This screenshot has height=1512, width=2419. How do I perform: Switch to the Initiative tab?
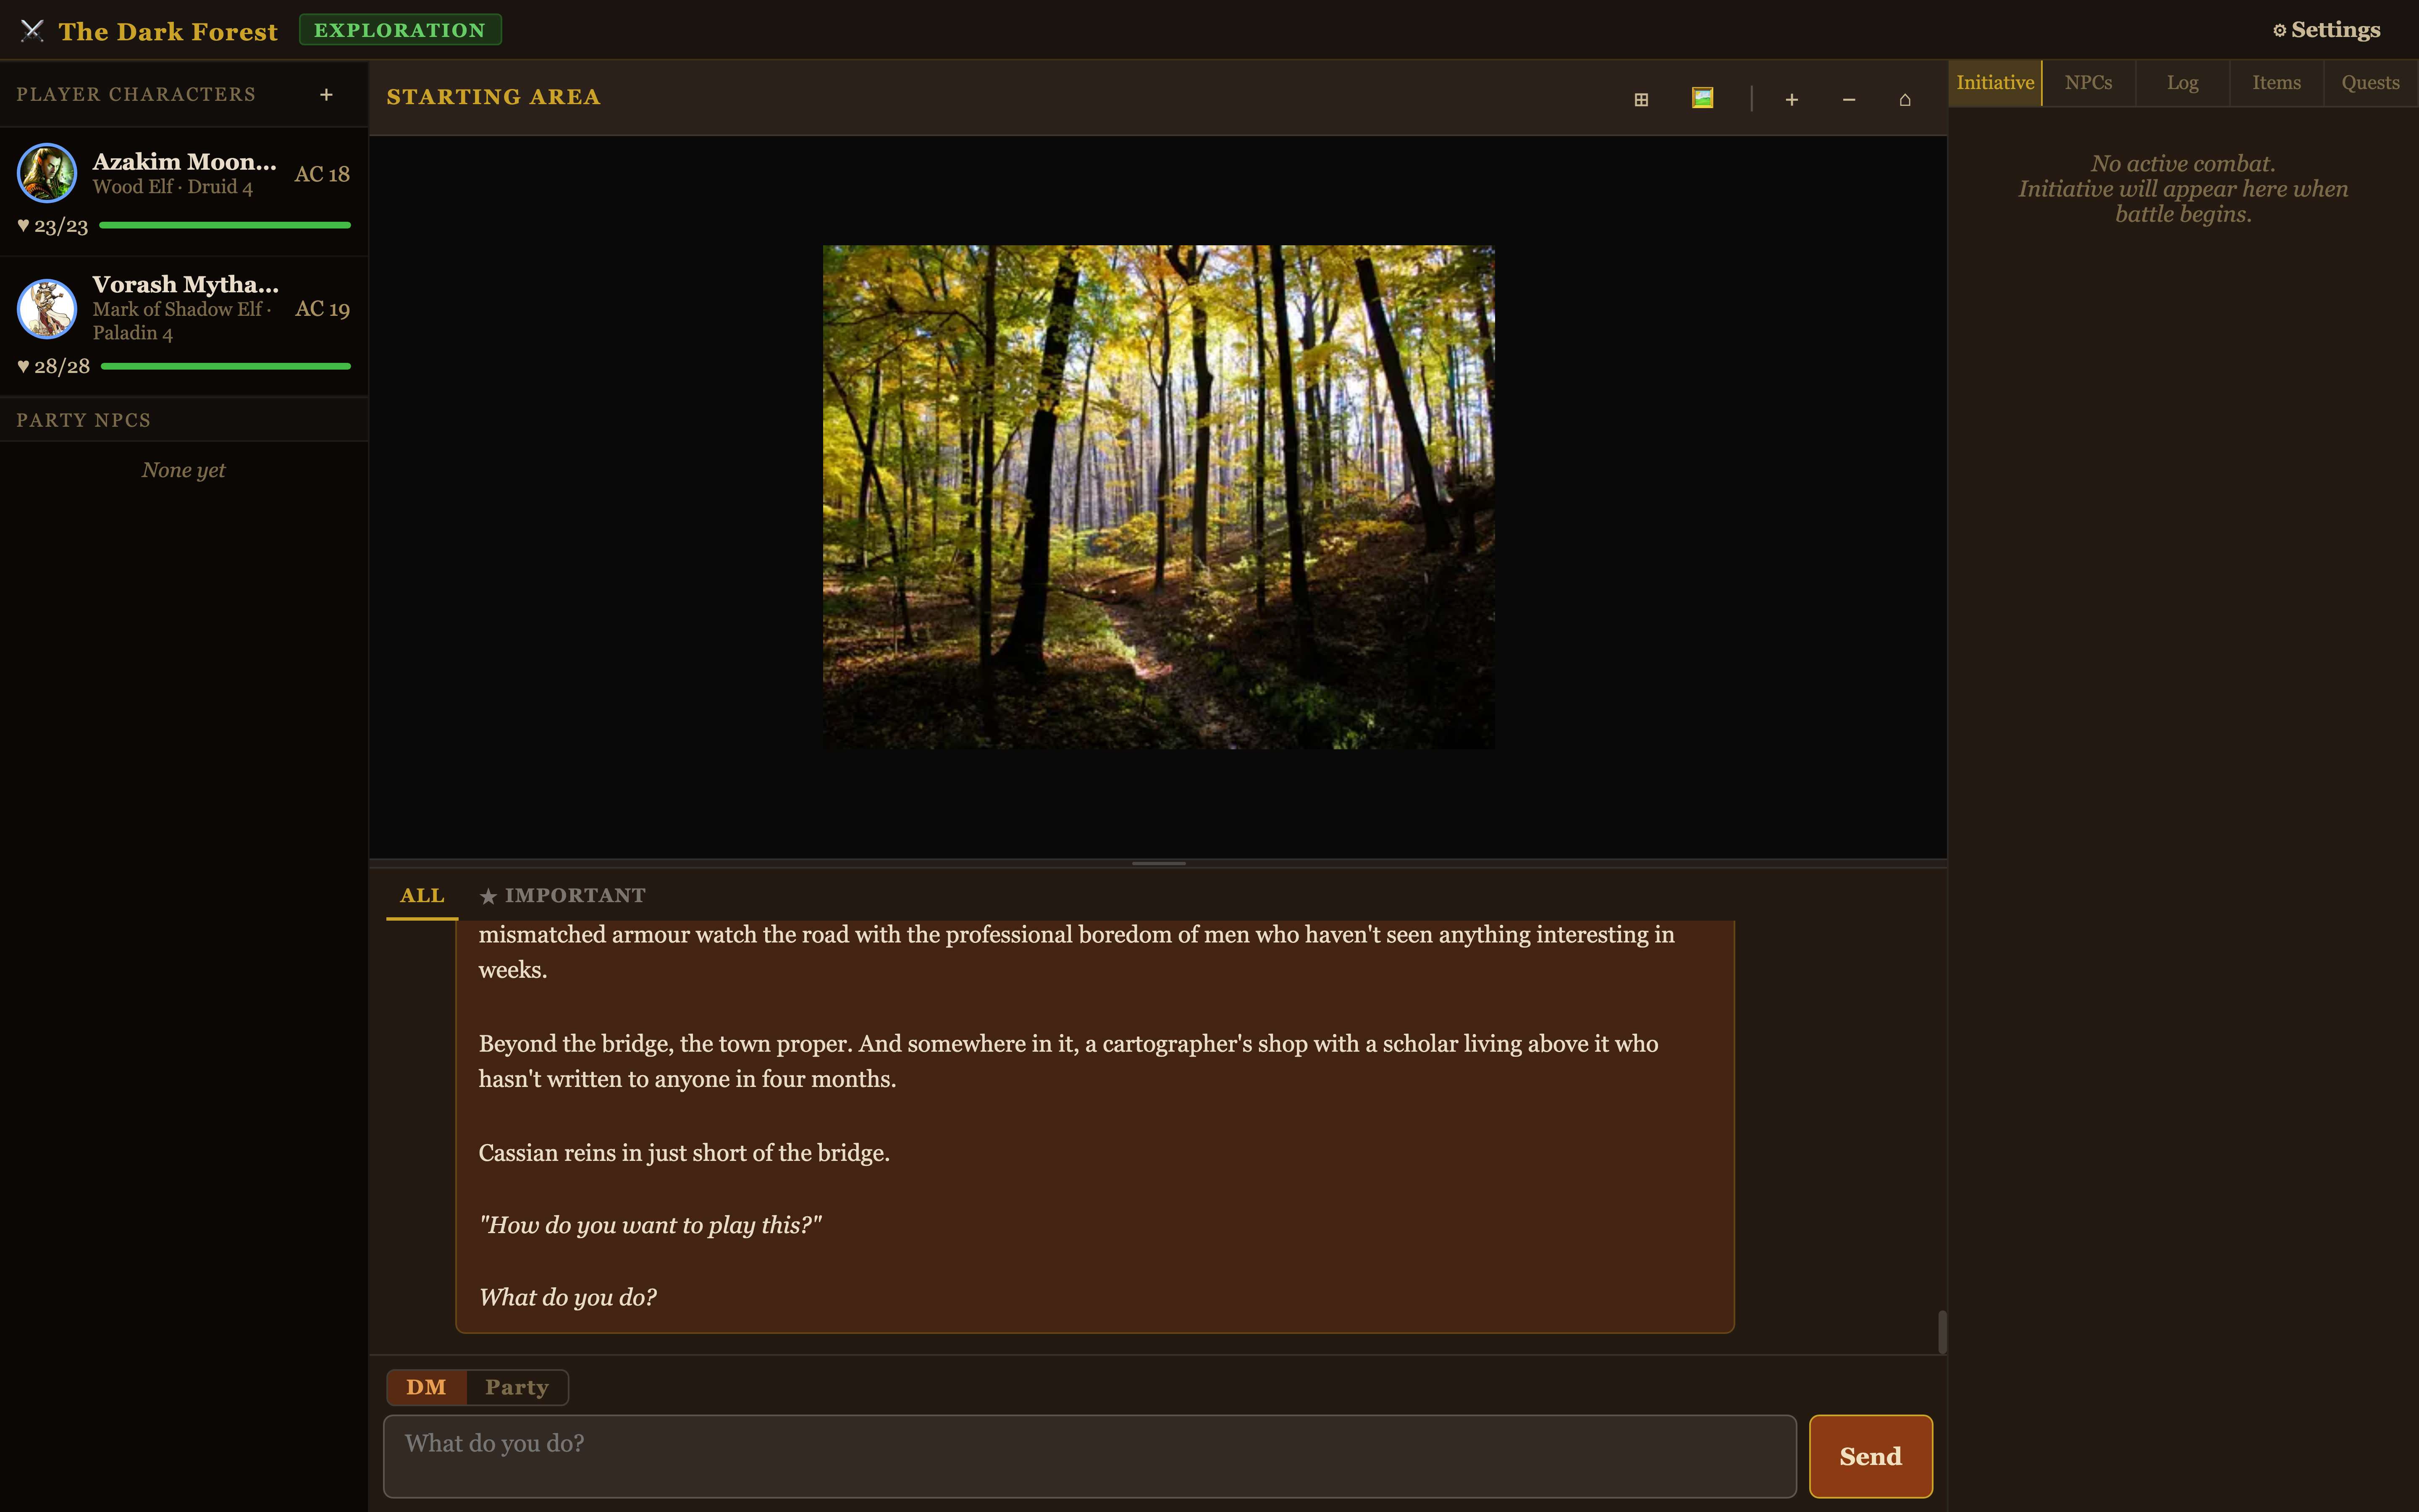tap(1995, 83)
